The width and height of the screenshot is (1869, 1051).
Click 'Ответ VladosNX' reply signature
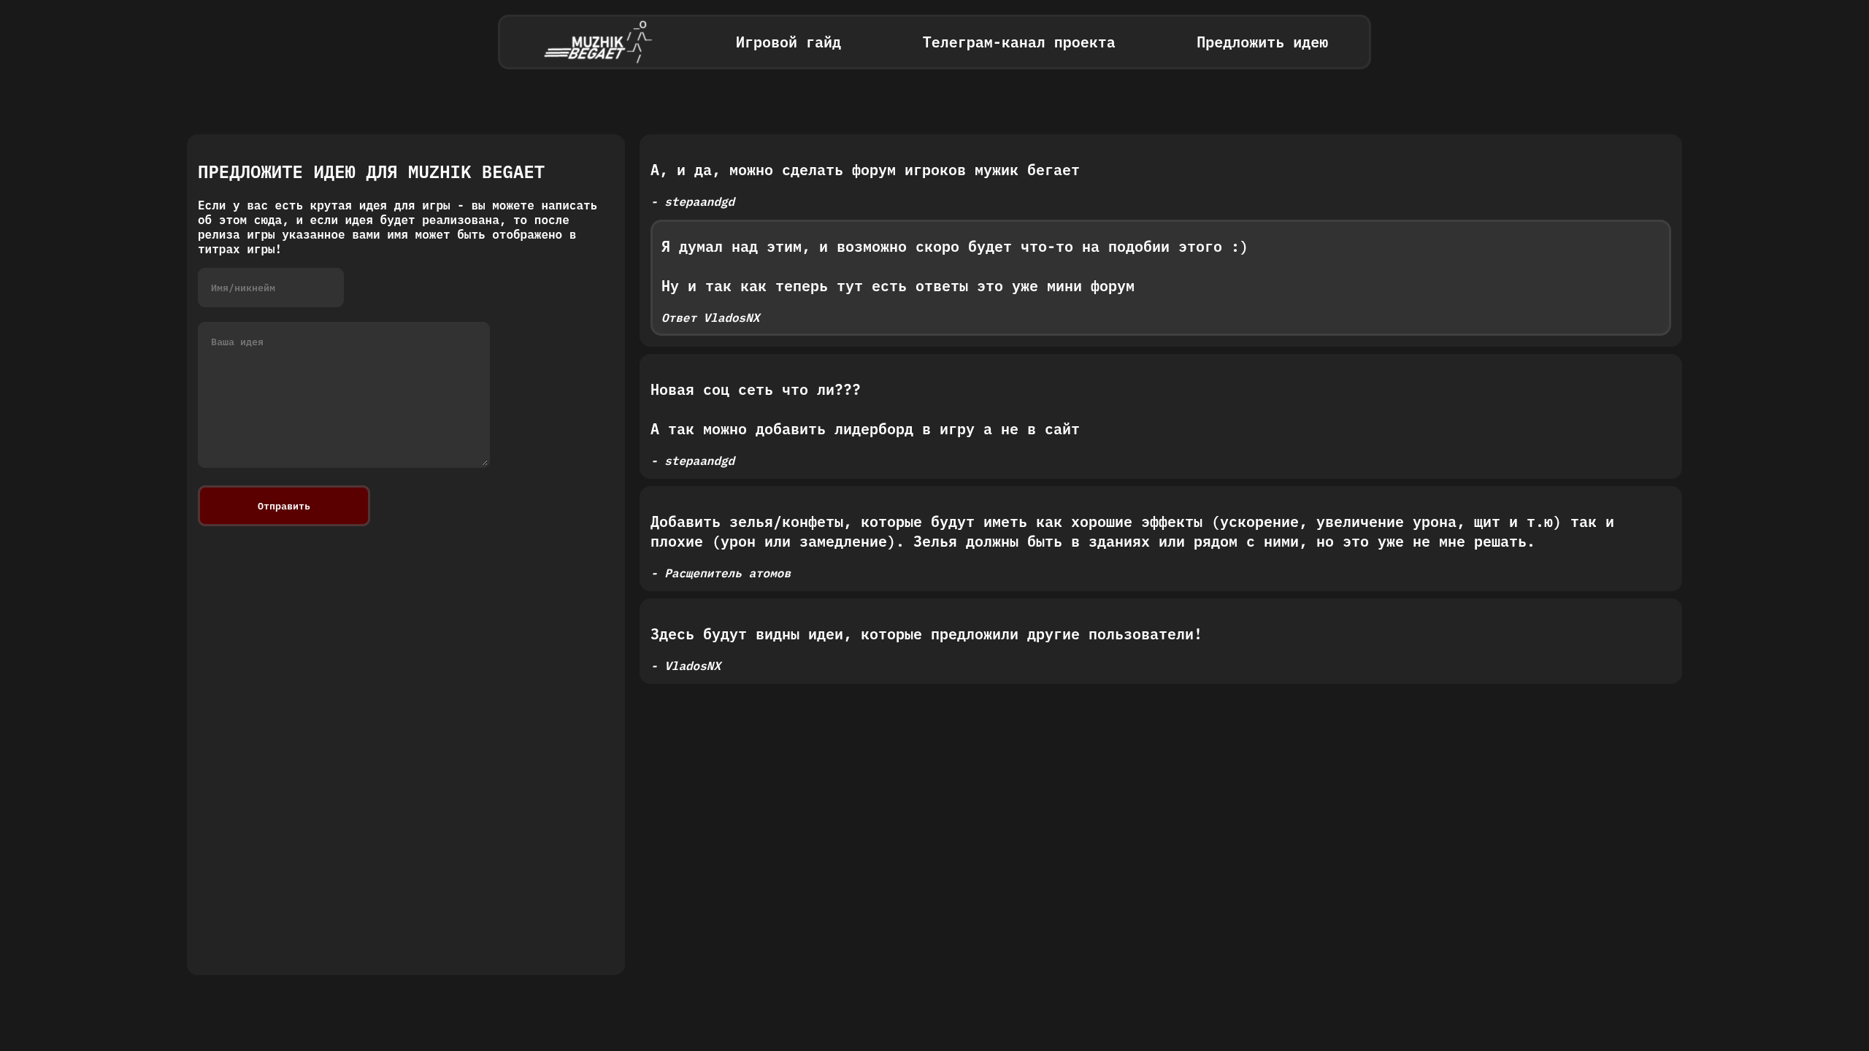710,317
